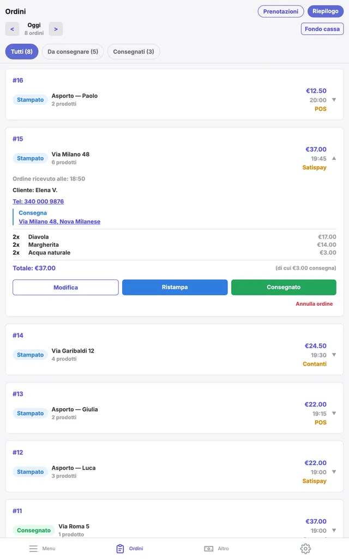Show the Consegnati (3) filter
This screenshot has width=349, height=559.
pos(134,52)
